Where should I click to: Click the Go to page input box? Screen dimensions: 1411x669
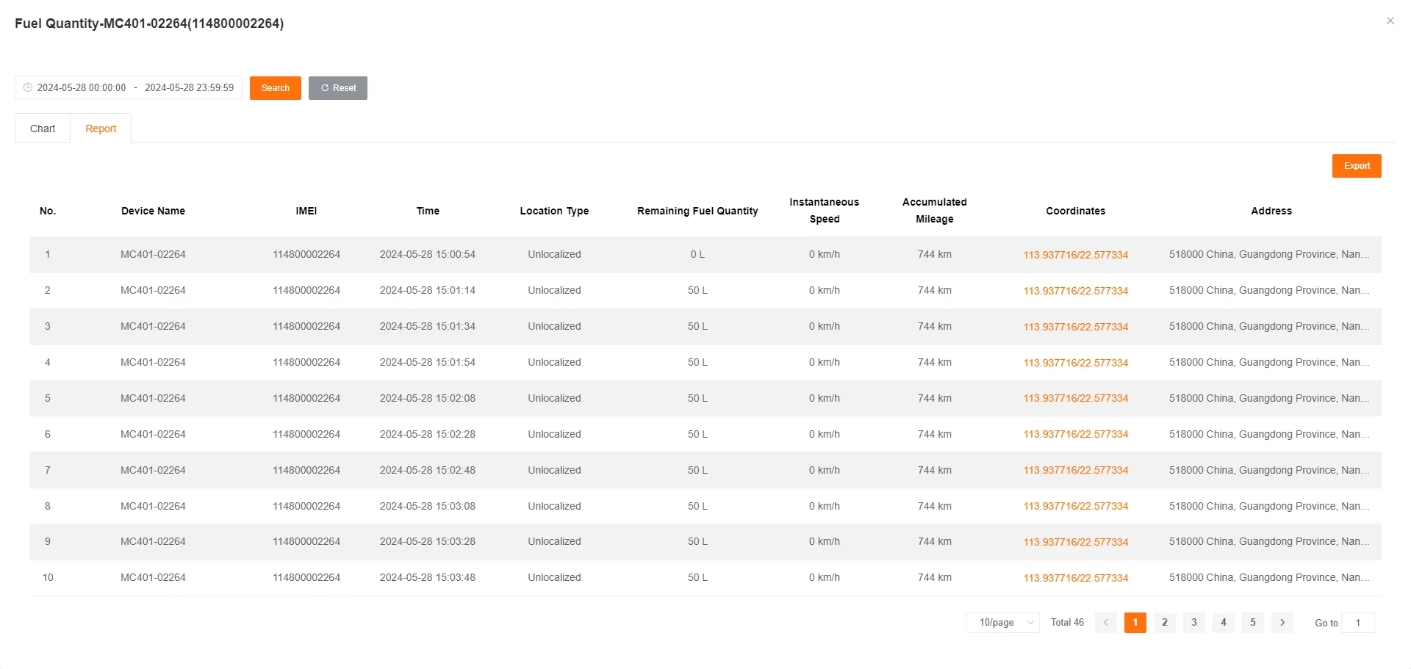click(1359, 622)
